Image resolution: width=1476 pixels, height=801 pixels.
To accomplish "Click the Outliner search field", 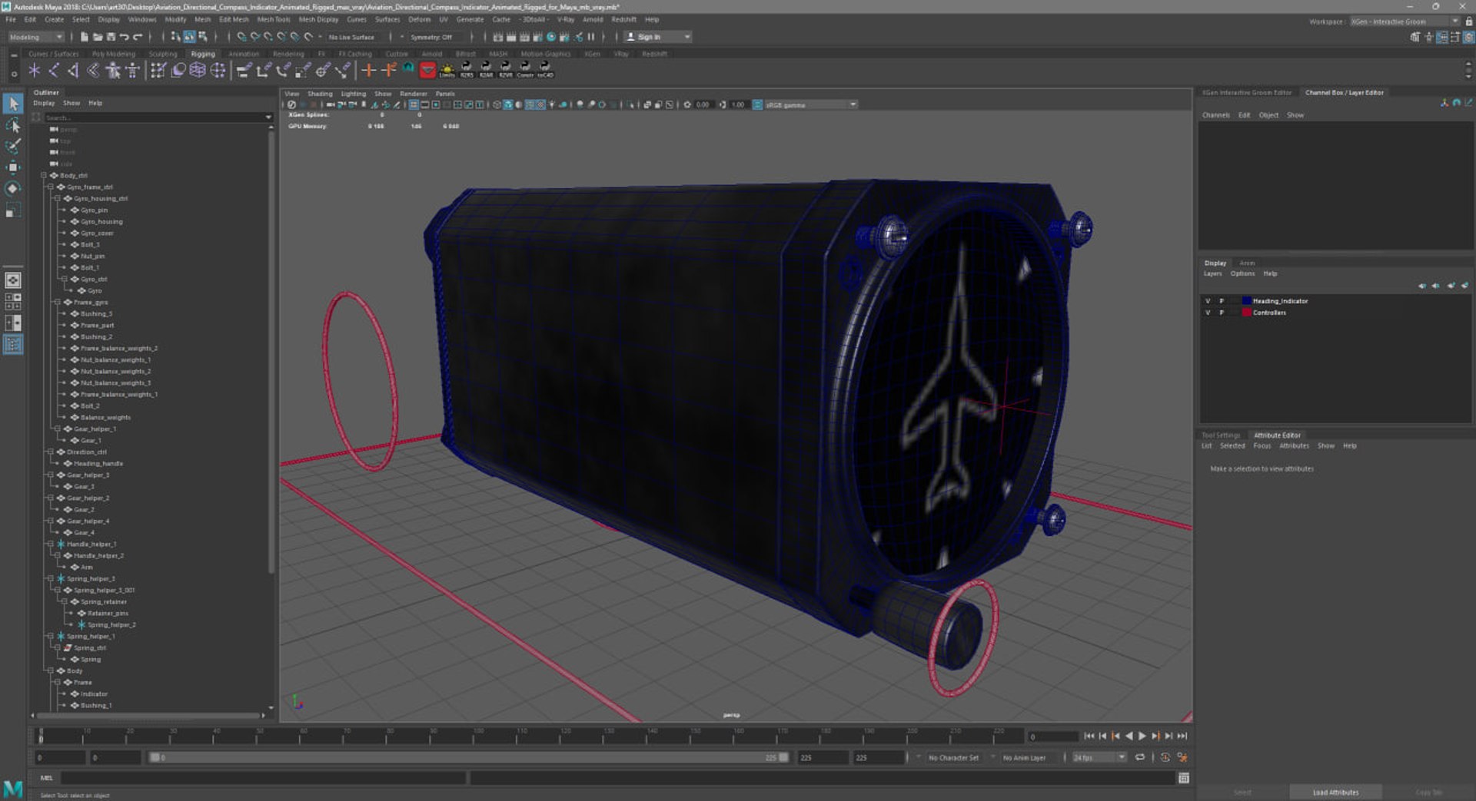I will click(x=155, y=118).
